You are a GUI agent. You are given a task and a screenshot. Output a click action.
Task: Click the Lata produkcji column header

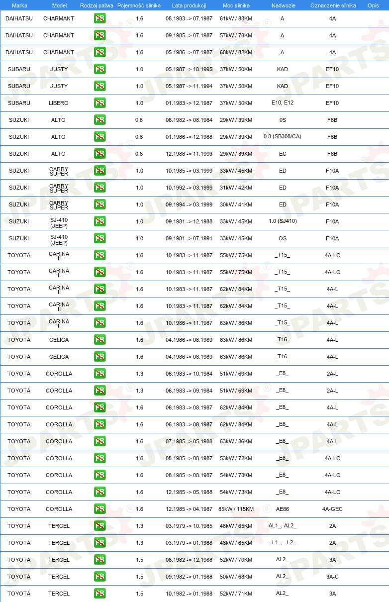point(189,5)
